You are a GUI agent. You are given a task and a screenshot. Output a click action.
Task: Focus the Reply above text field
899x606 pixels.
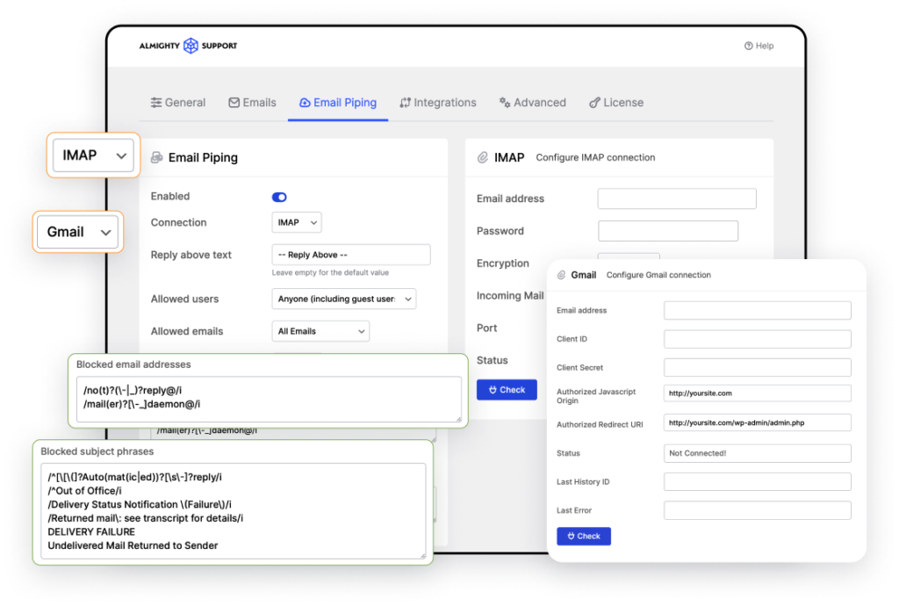(x=351, y=255)
